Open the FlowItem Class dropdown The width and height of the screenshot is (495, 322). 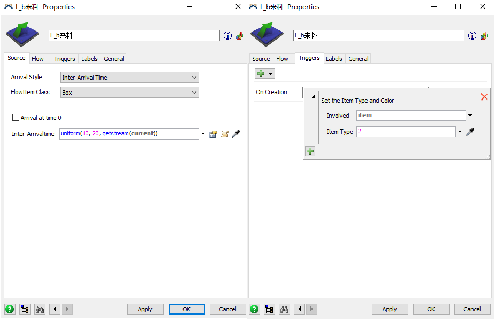point(130,93)
